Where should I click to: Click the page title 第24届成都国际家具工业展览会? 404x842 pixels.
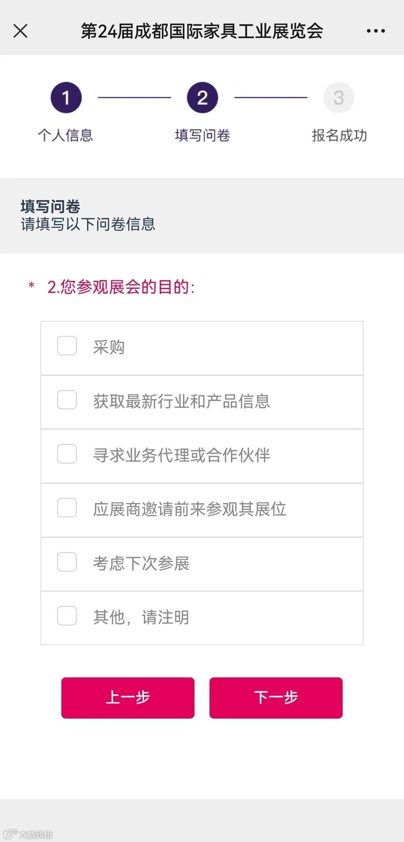(x=202, y=31)
